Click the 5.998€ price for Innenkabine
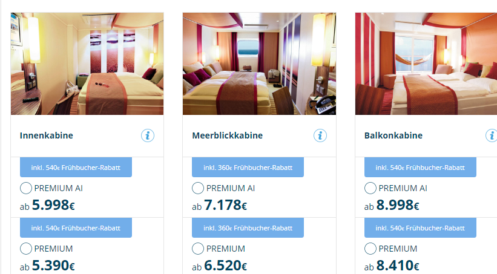The width and height of the screenshot is (497, 274). [x=53, y=205]
